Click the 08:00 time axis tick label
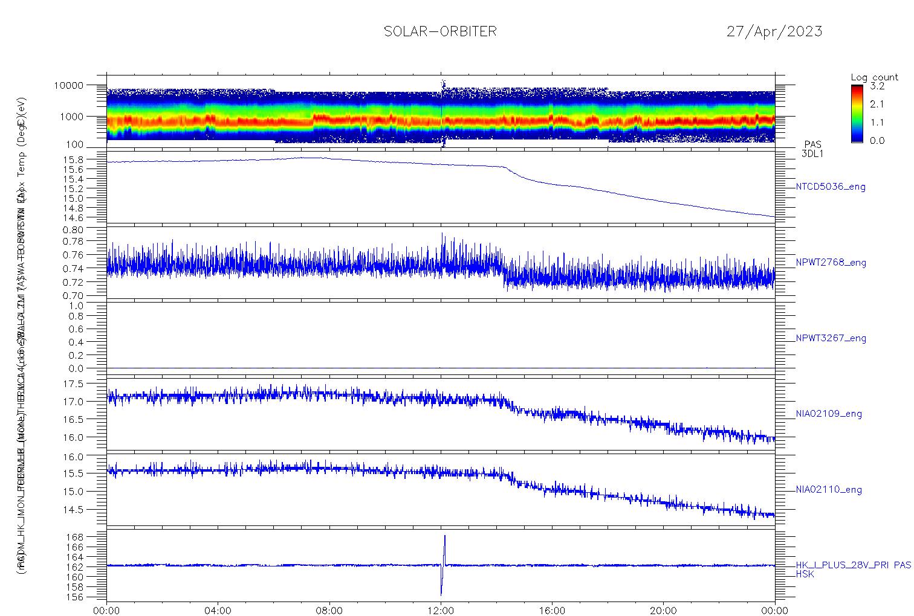 [329, 611]
